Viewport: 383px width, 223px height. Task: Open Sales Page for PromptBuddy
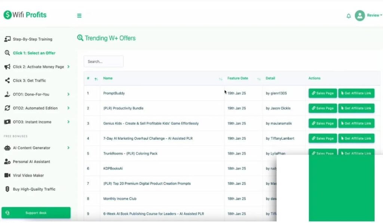[x=323, y=93]
